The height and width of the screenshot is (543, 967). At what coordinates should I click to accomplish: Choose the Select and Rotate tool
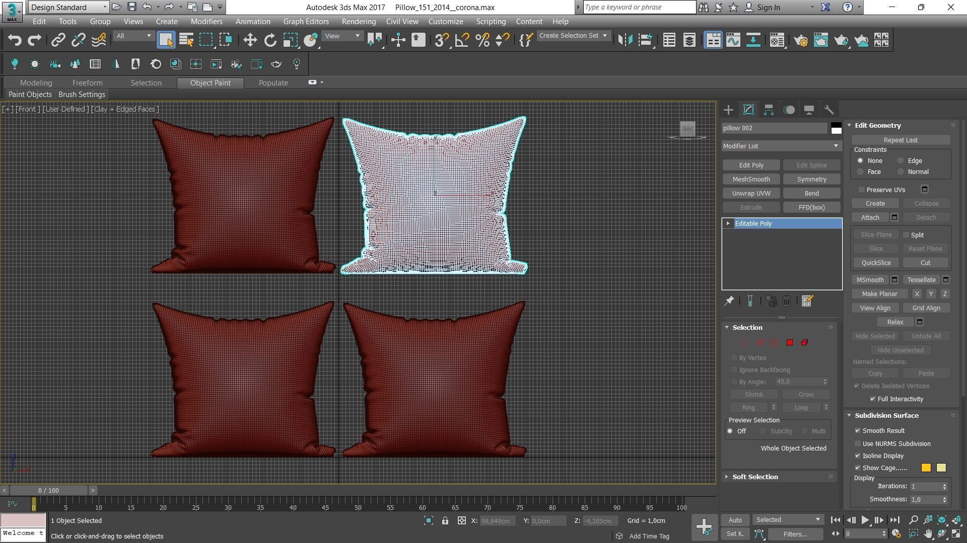click(x=270, y=40)
